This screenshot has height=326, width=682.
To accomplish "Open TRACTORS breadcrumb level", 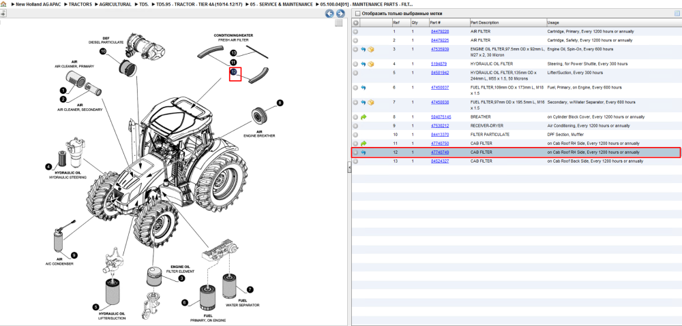I will click(80, 4).
